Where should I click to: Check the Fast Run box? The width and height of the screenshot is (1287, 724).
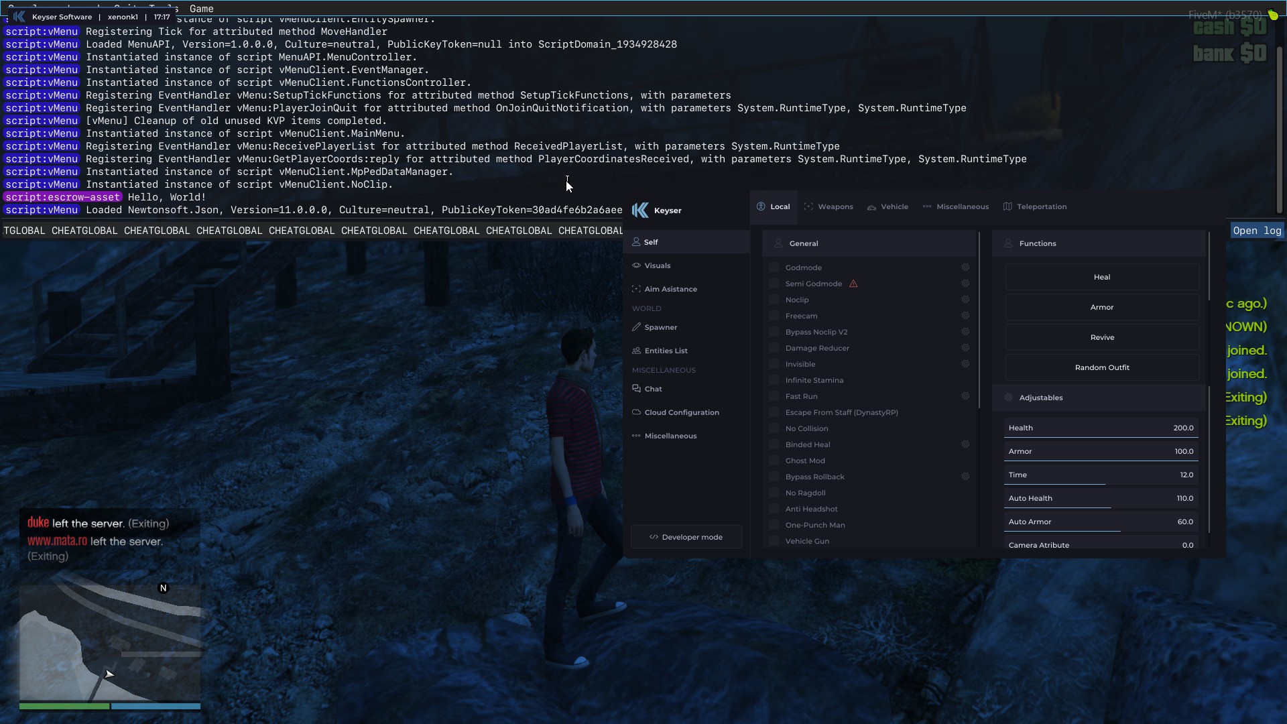click(x=774, y=396)
